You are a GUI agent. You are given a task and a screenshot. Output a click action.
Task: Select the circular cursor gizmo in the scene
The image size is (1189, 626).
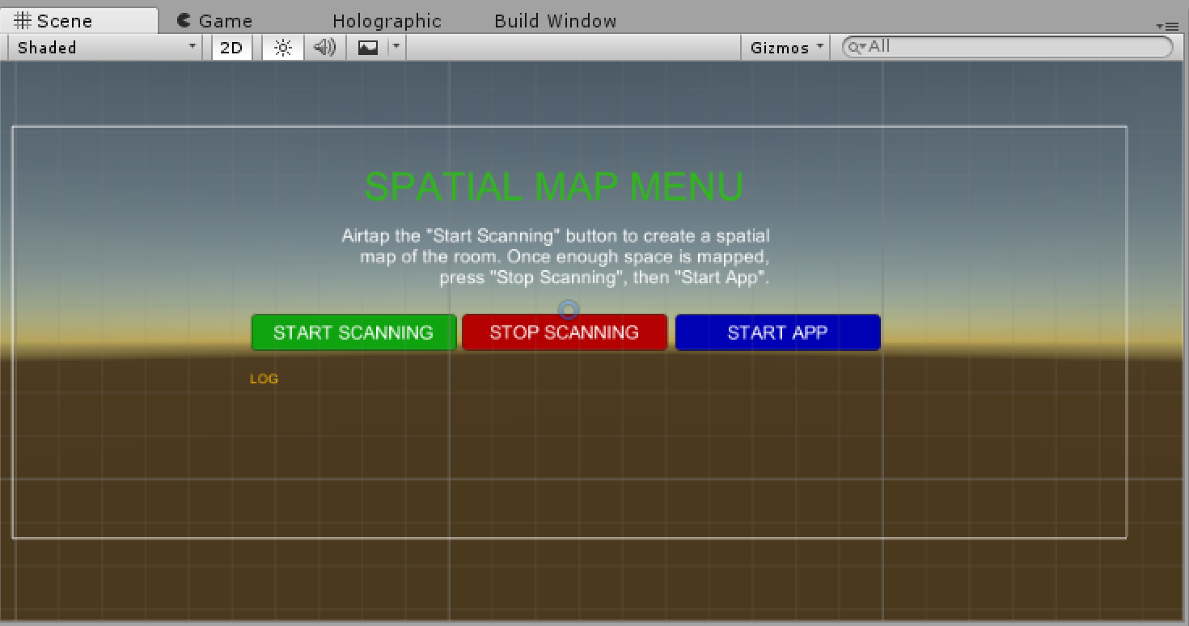[569, 310]
